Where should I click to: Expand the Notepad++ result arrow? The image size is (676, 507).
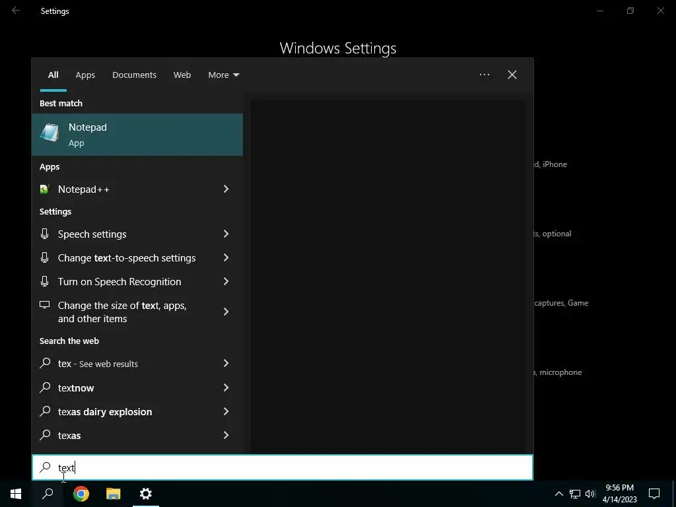pyautogui.click(x=226, y=189)
